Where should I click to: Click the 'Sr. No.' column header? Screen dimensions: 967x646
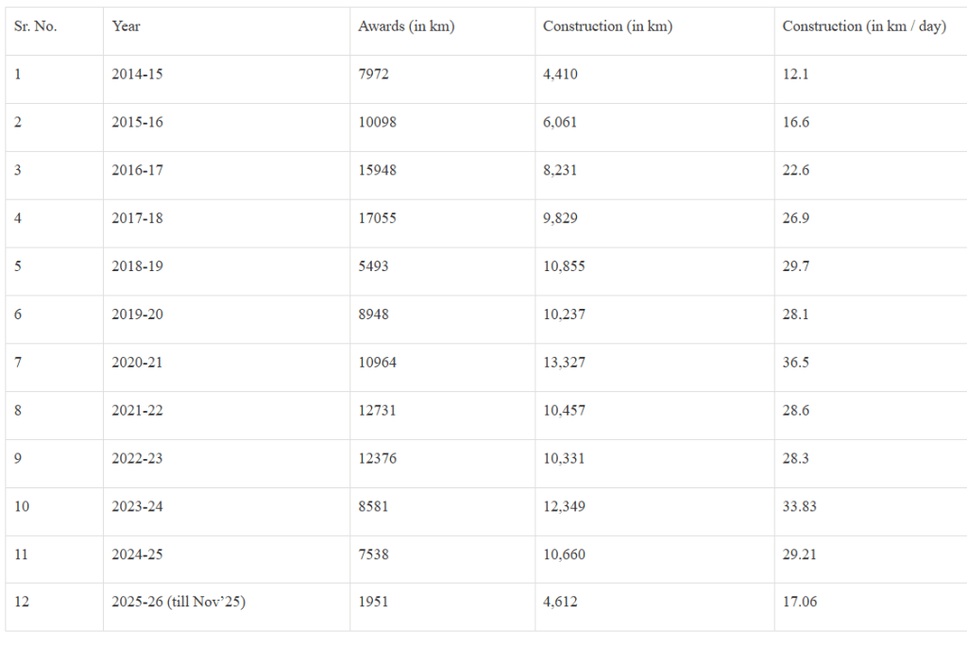(x=36, y=26)
